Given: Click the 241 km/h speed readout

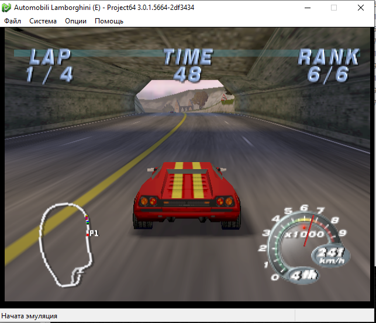Looking at the screenshot, I should tap(331, 256).
